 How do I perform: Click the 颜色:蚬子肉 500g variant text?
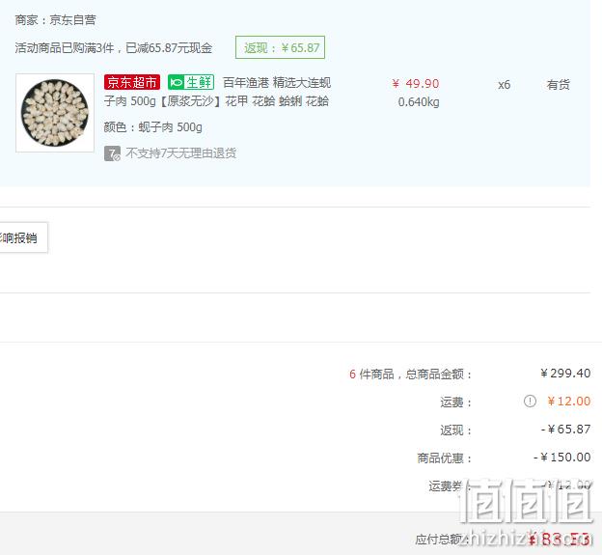click(152, 127)
